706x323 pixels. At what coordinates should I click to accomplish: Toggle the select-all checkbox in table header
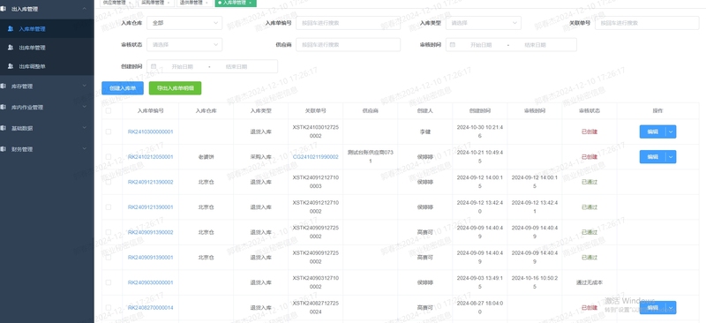pyautogui.click(x=108, y=110)
